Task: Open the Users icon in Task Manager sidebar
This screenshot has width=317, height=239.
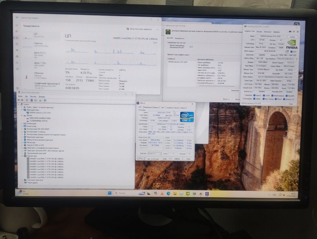Action: tap(17, 56)
